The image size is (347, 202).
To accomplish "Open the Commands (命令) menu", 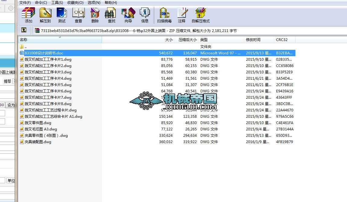I will [x=41, y=3].
